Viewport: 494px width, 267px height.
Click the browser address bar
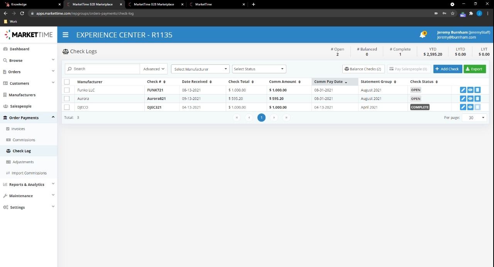tap(232, 13)
